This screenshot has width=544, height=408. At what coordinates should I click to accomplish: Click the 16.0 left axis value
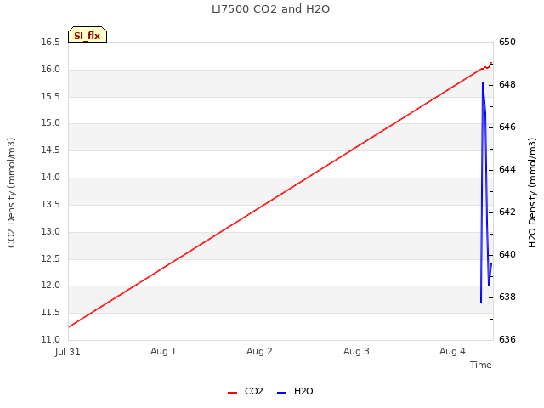click(51, 69)
